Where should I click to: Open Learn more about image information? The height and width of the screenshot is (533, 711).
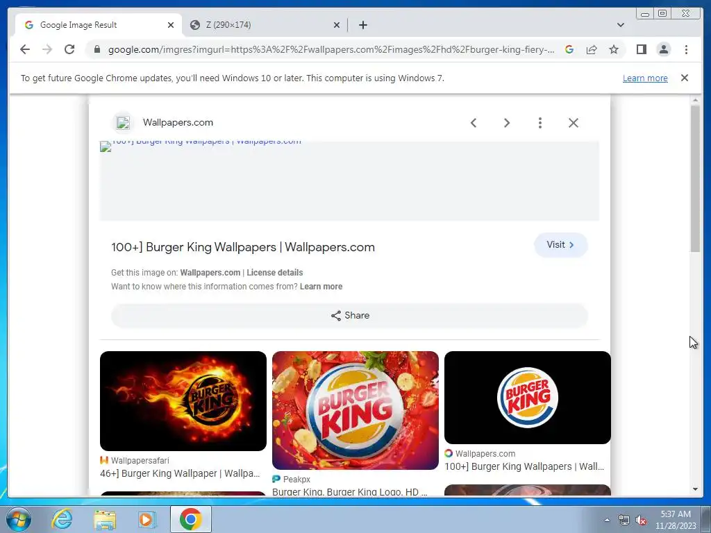tap(321, 287)
